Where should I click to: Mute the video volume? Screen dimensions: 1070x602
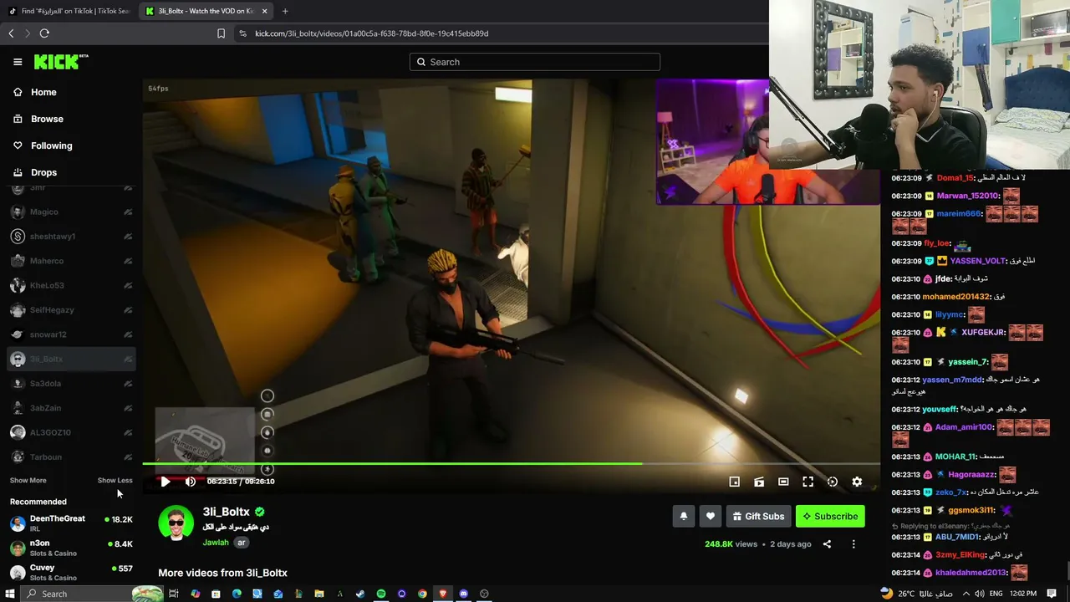point(191,482)
